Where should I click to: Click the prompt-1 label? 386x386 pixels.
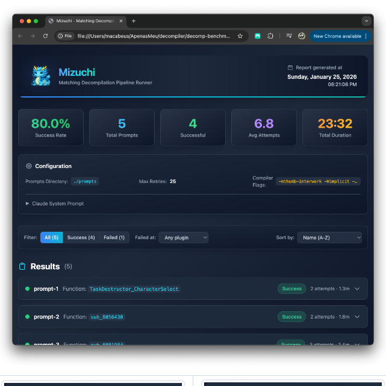pyautogui.click(x=46, y=289)
